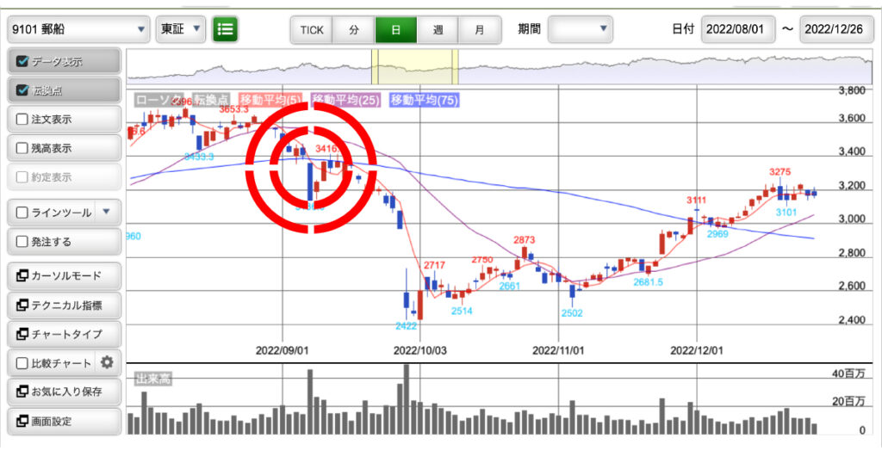Switch to the 分 minute tab

pyautogui.click(x=354, y=30)
